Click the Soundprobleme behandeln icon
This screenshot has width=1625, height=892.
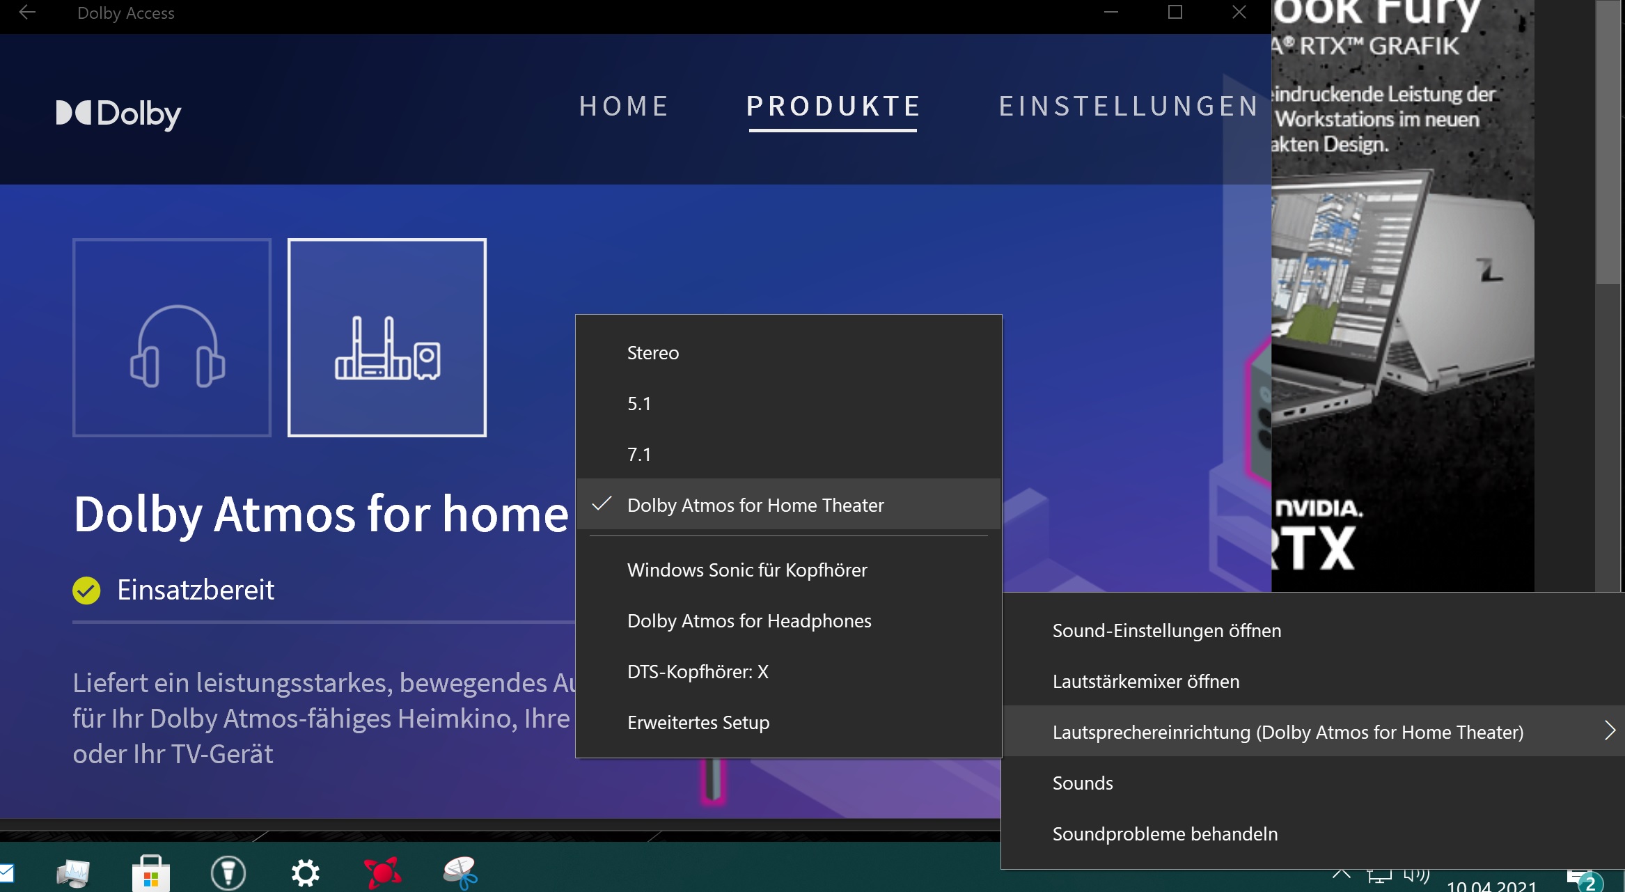1164,834
